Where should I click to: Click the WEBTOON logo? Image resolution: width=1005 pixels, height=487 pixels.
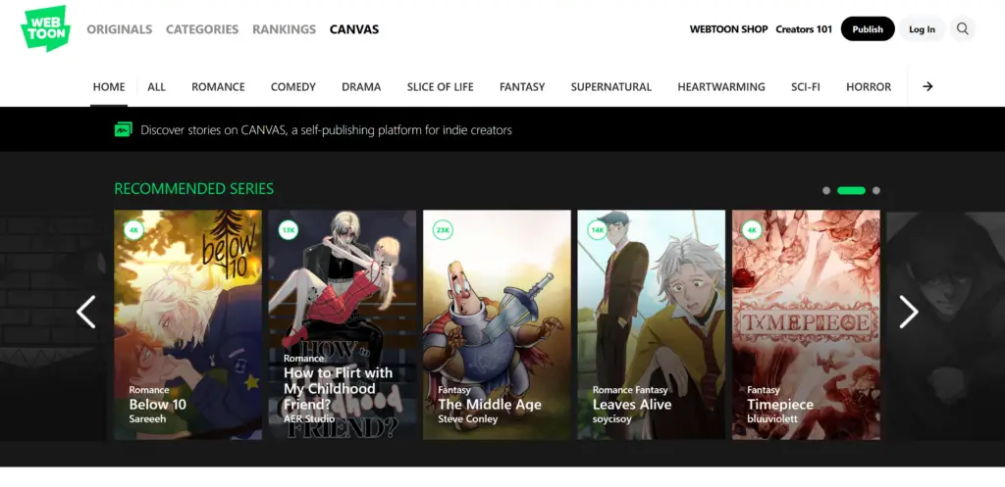[45, 28]
